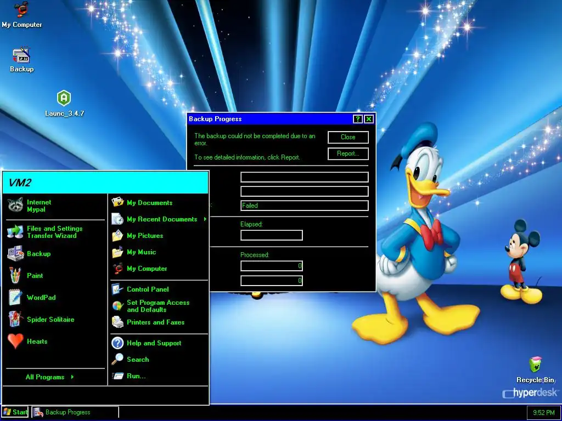Select Help and Support menu label
This screenshot has width=562, height=421.
click(x=154, y=343)
